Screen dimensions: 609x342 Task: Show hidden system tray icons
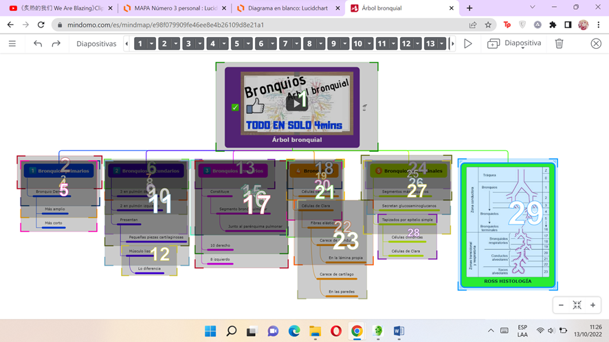click(x=491, y=331)
